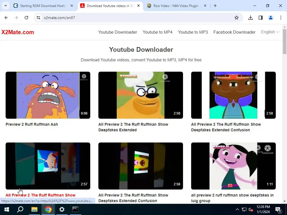Switch to Rice Video N64 Video Plugin tab
Image resolution: width=287 pixels, height=215 pixels.
(176, 6)
